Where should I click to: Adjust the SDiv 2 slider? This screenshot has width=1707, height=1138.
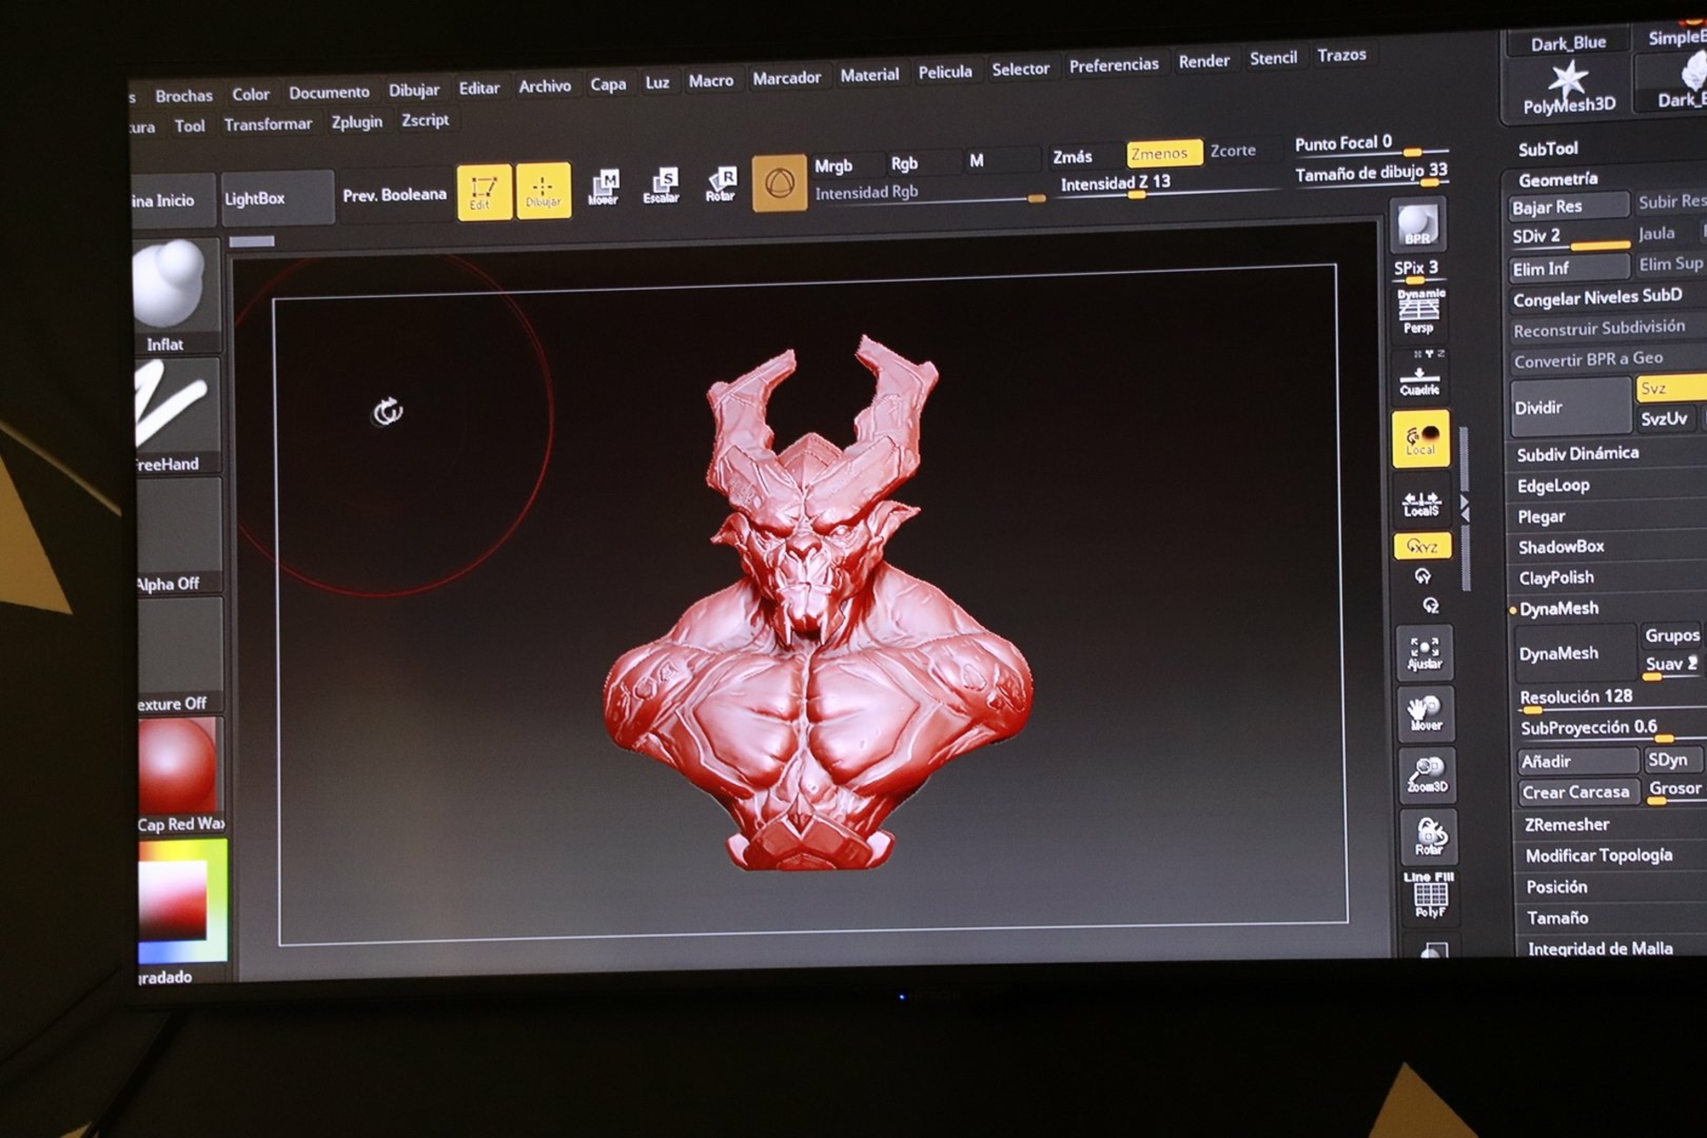(1569, 236)
